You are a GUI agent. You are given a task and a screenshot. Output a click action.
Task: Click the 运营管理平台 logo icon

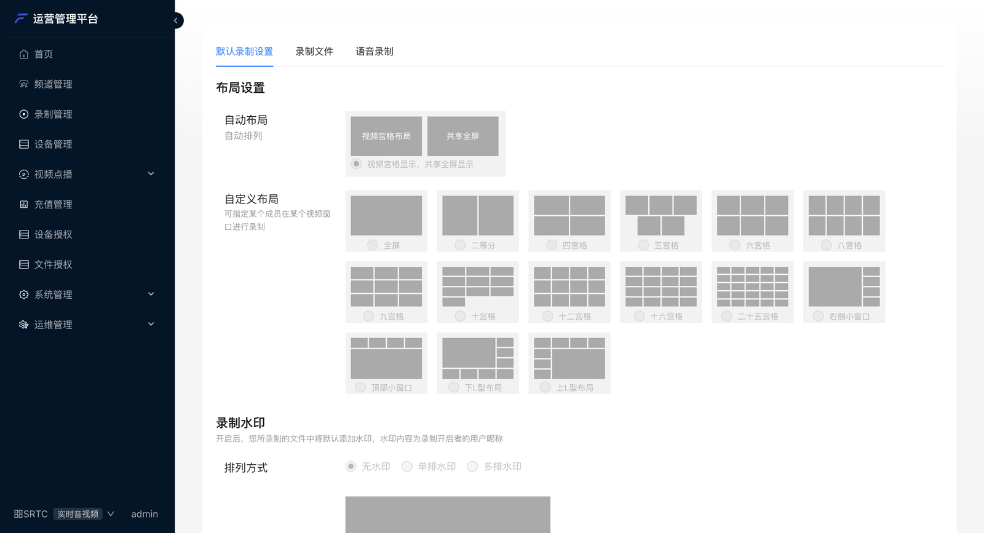tap(21, 18)
